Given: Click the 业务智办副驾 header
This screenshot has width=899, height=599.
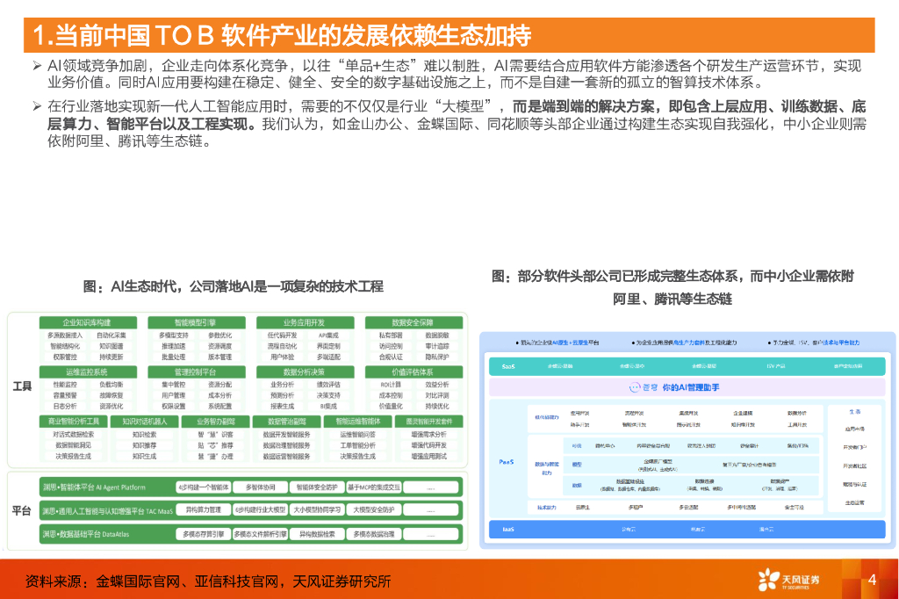Looking at the screenshot, I should tap(216, 421).
